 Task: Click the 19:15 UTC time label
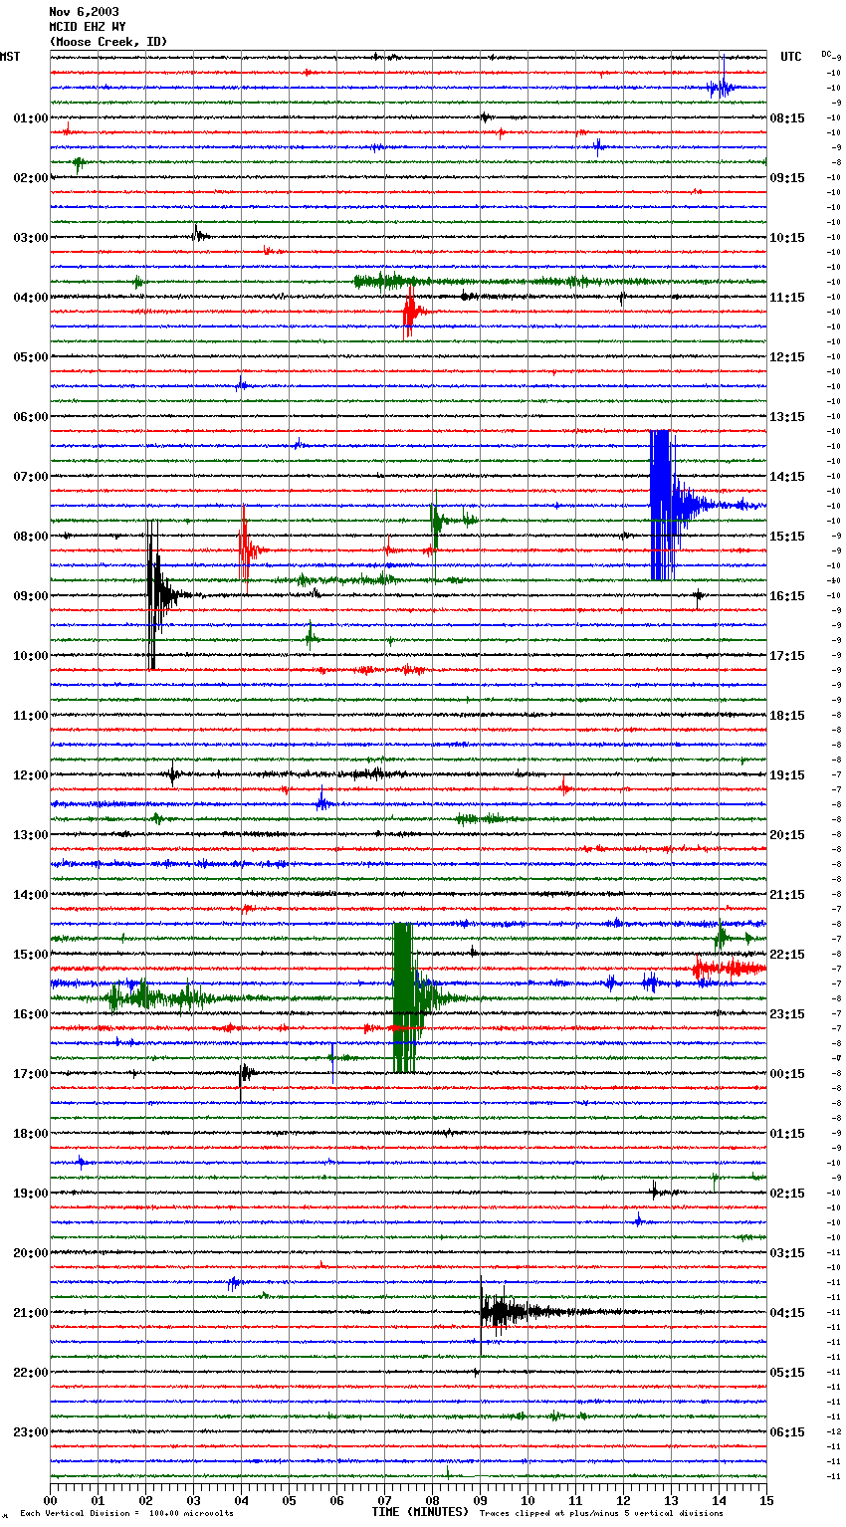click(x=787, y=775)
